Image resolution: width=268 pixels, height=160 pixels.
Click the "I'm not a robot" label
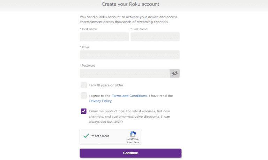click(99, 136)
